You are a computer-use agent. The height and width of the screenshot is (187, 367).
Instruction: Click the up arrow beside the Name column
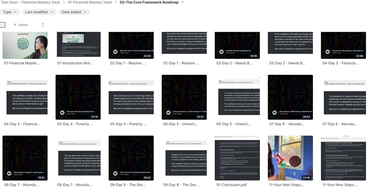pyautogui.click(x=15, y=25)
